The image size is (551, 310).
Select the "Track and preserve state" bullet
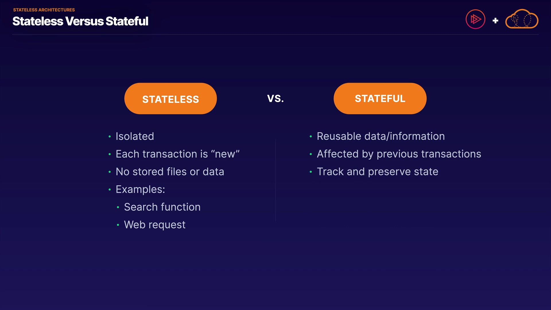coord(377,172)
